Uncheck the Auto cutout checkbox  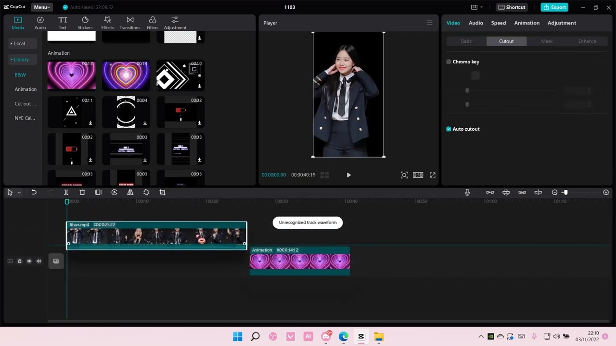point(449,129)
